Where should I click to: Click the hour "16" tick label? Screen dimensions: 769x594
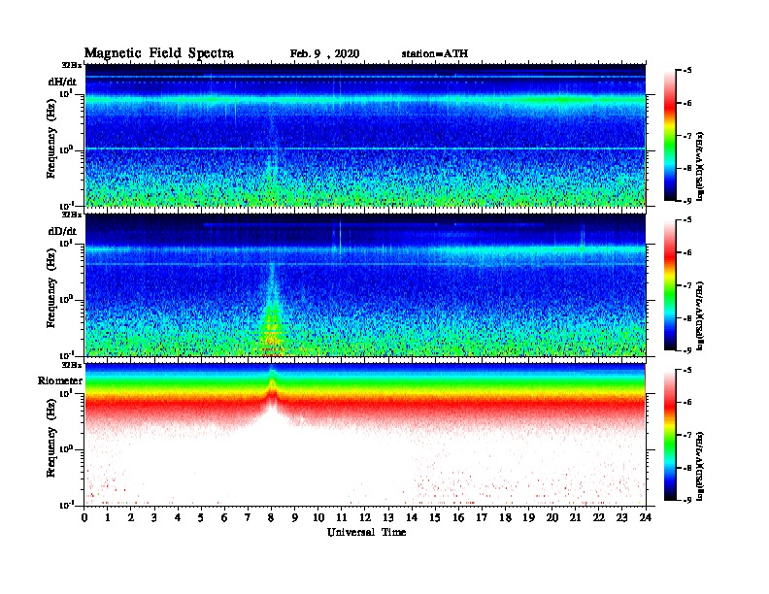pyautogui.click(x=458, y=518)
